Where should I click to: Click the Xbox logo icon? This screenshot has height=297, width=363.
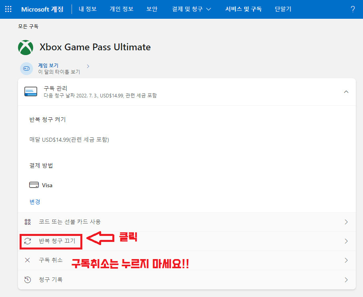click(x=26, y=48)
